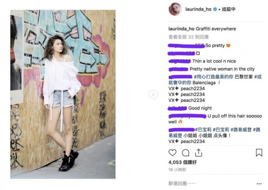Share the post using the share icon
The height and width of the screenshot is (190, 268).
[199, 153]
